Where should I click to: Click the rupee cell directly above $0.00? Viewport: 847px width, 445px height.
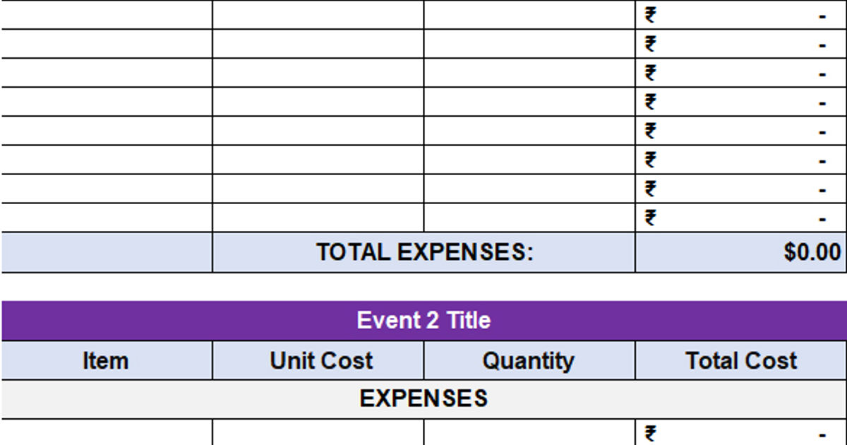tap(741, 218)
